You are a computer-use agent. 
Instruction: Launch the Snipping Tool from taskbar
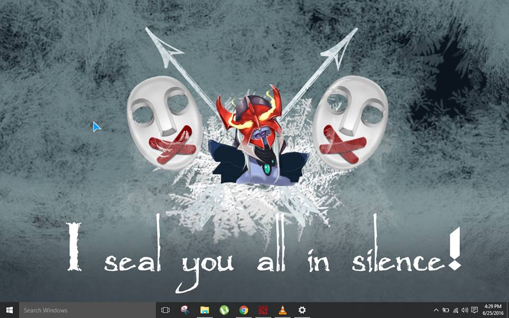click(x=185, y=310)
